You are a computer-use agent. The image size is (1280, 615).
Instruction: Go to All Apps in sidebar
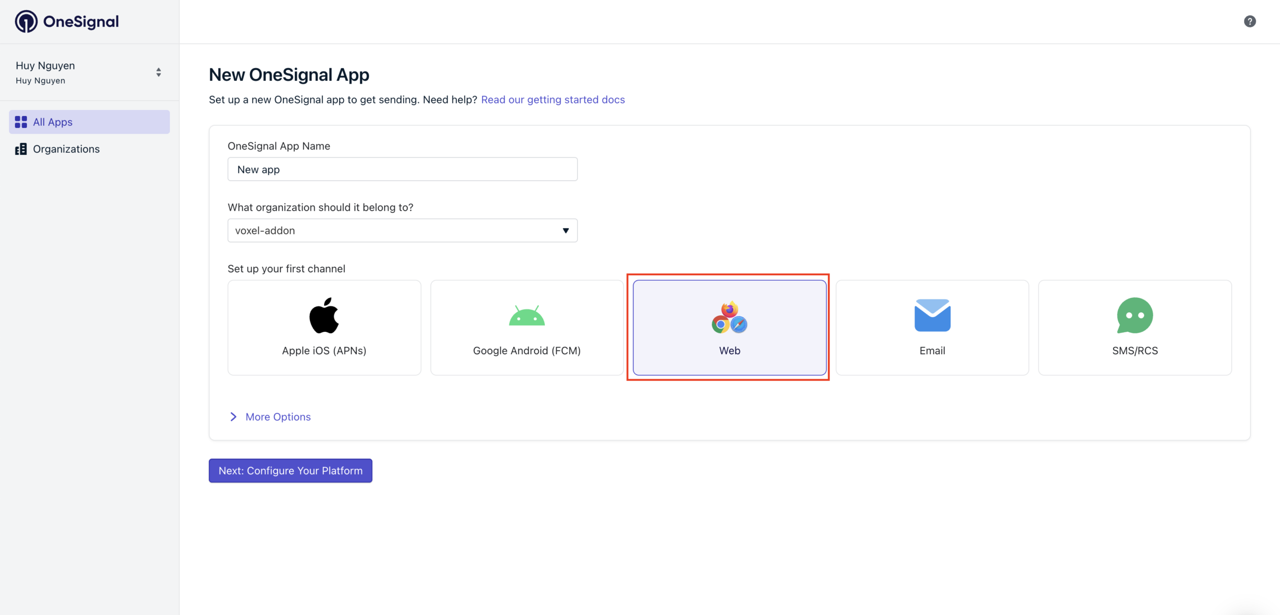52,122
